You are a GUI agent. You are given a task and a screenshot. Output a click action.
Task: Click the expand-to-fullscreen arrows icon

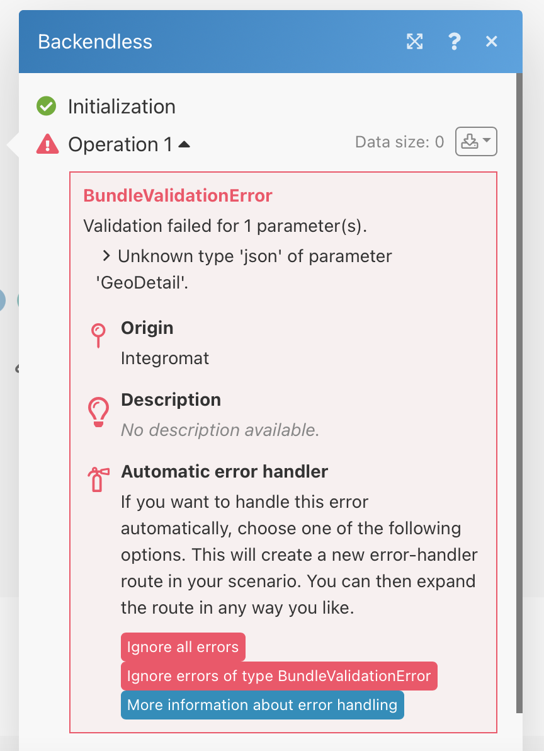(414, 42)
